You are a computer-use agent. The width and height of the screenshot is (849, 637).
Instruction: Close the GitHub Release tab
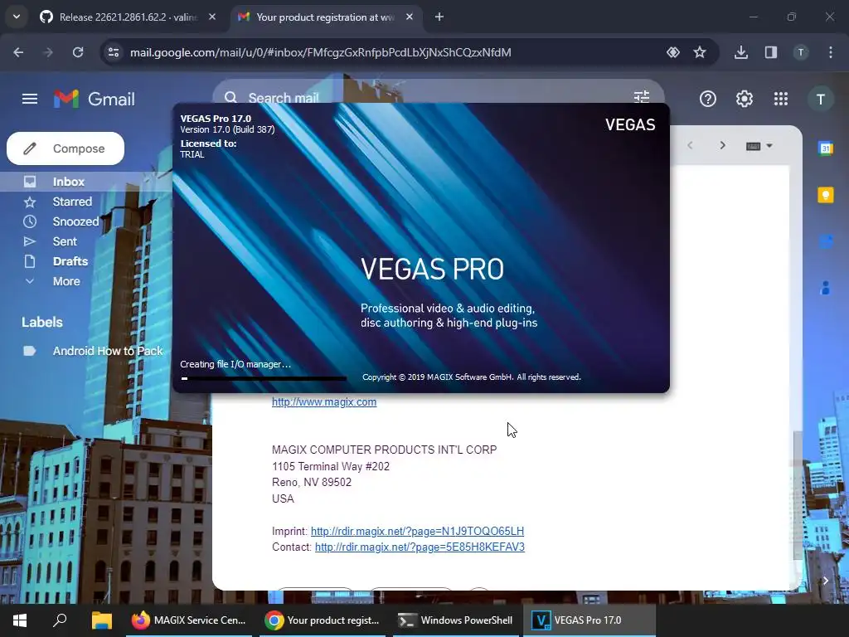pyautogui.click(x=212, y=17)
